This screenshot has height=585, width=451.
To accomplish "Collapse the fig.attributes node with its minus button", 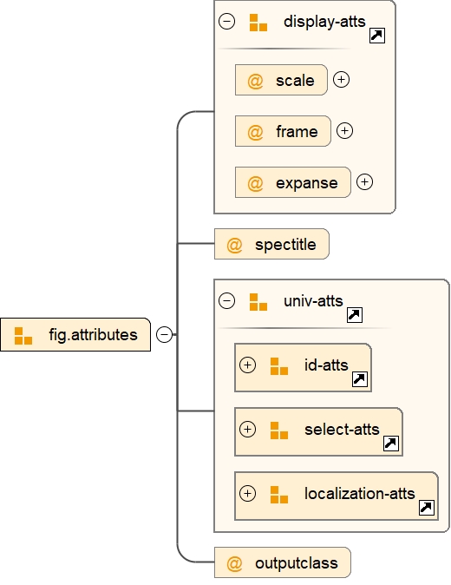I will click(165, 334).
